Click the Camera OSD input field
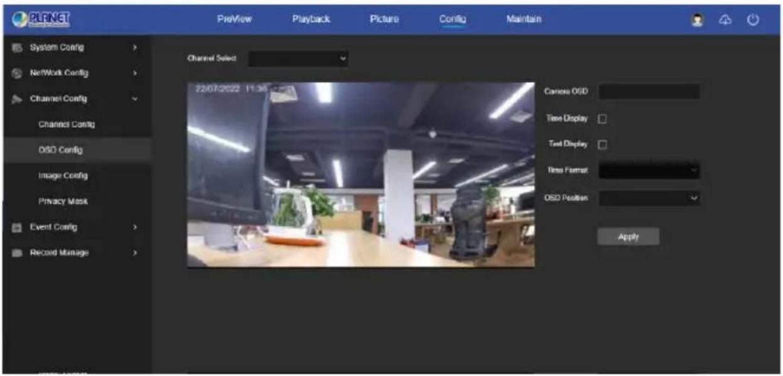This screenshot has height=376, width=783. point(649,92)
